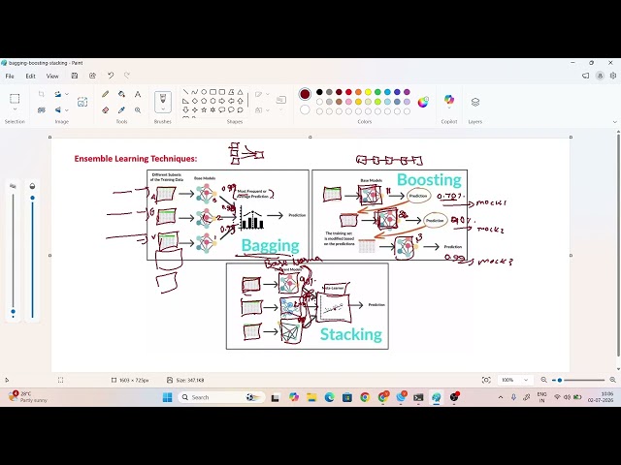Image resolution: width=621 pixels, height=465 pixels.
Task: Select the Pencil tool
Action: 106,94
